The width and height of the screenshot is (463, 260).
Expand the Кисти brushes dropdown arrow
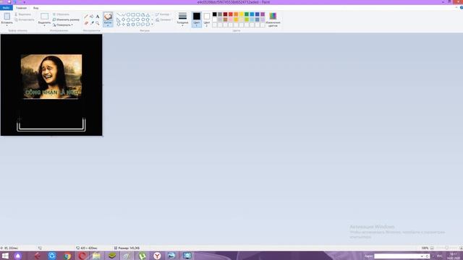(108, 26)
